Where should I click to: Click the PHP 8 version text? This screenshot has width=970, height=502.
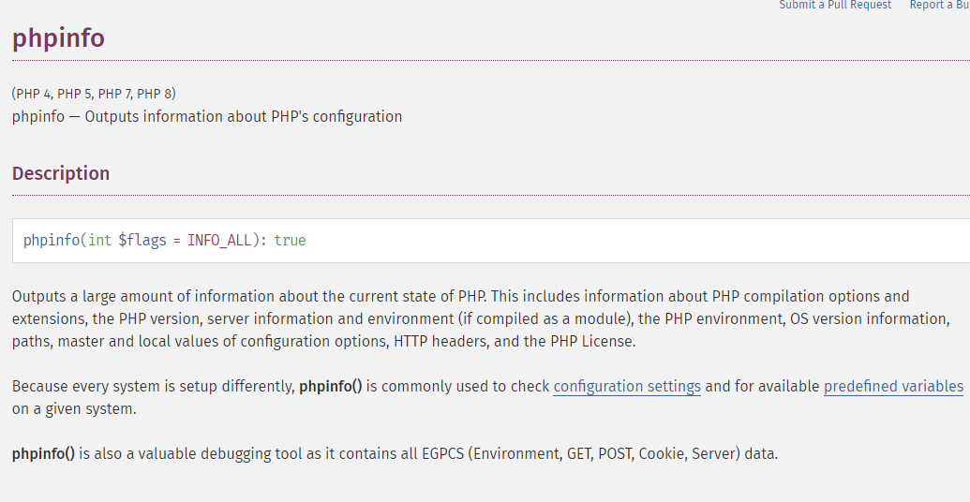(154, 94)
